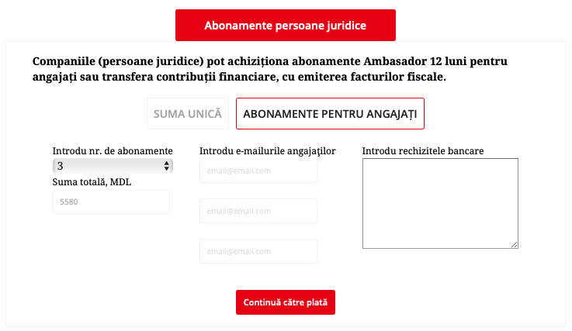This screenshot has height=331, width=572.
Task: Open the number of subscriptions dropdown
Action: (113, 166)
